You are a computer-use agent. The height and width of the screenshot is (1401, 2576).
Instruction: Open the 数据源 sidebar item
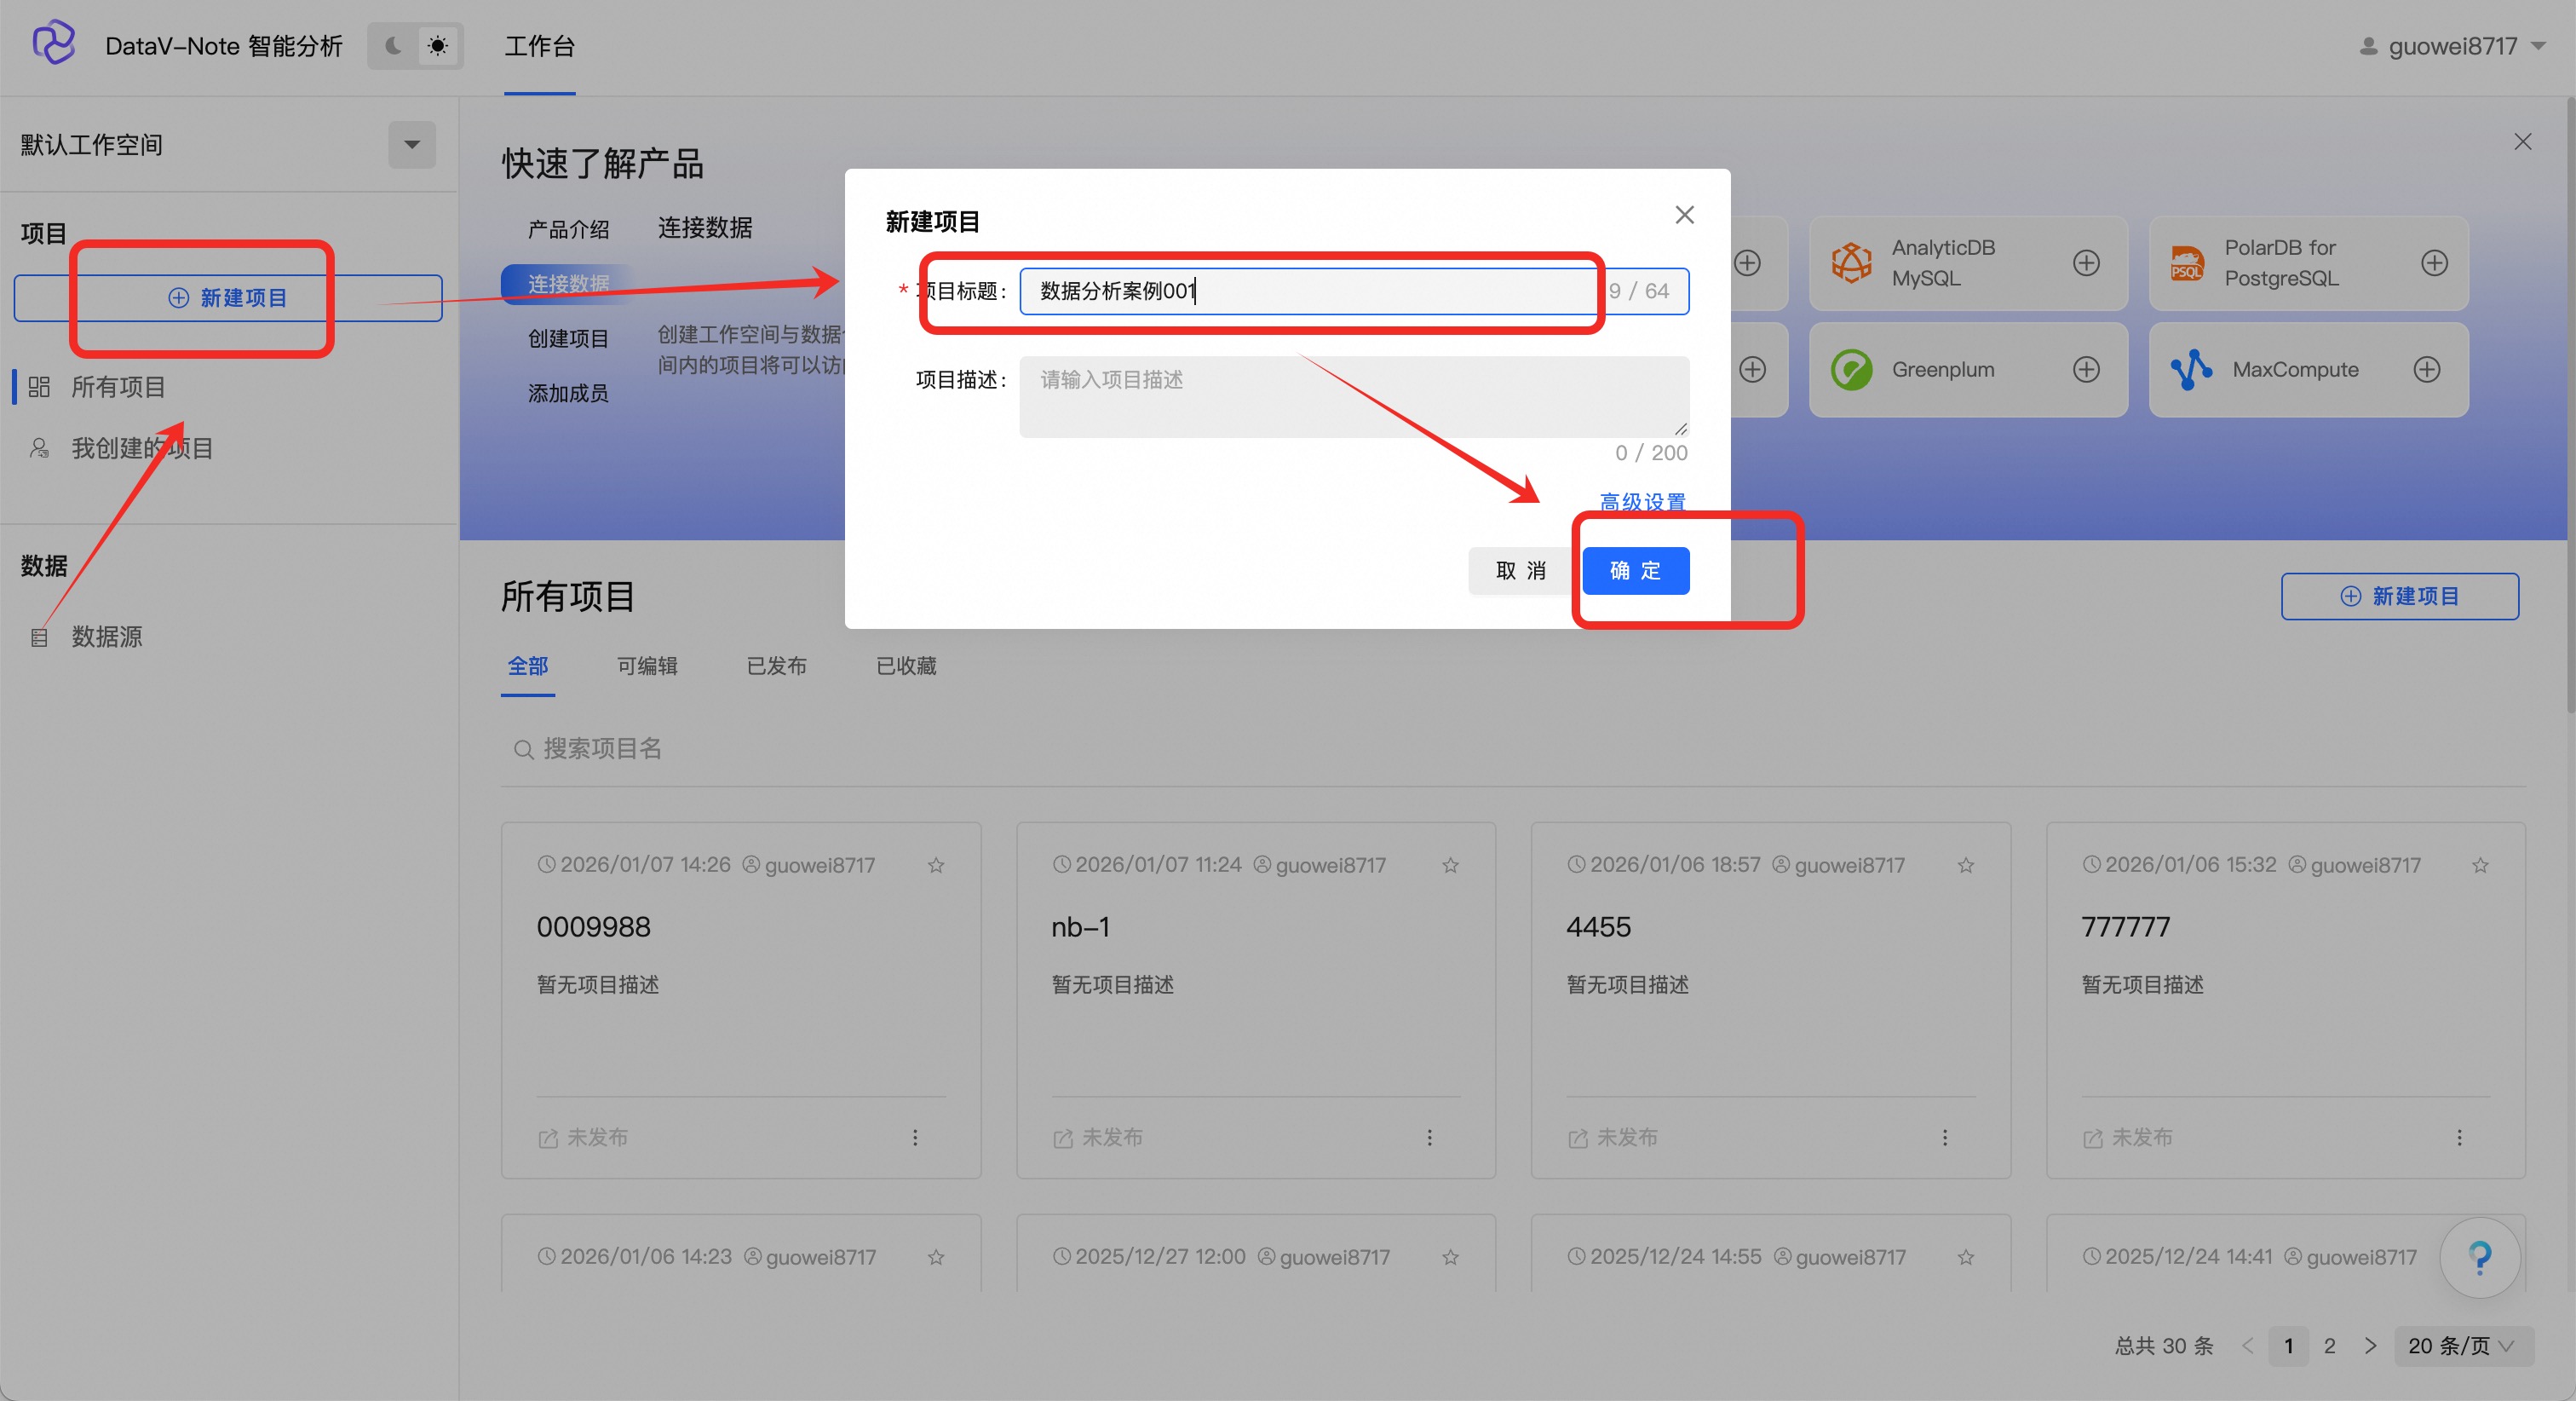(106, 637)
